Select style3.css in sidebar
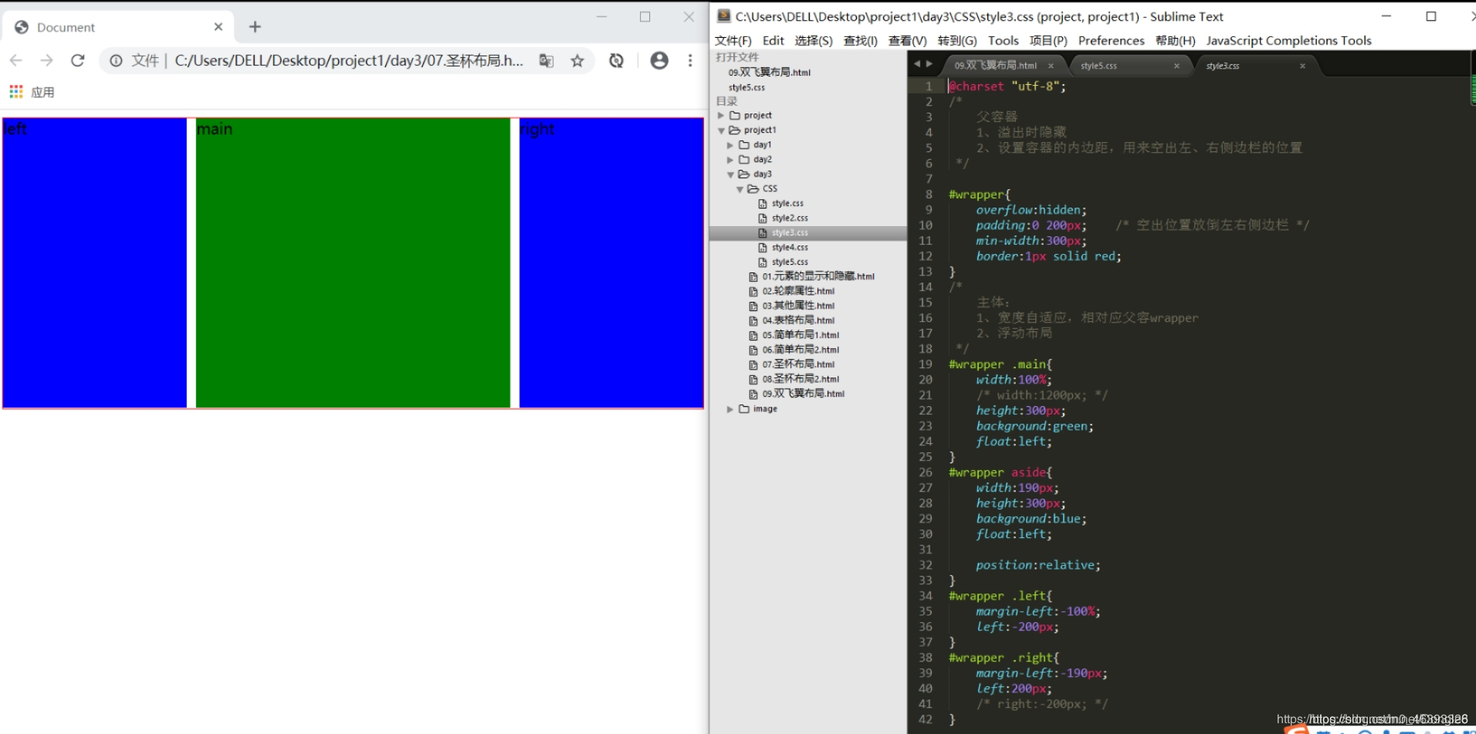The image size is (1476, 734). click(x=790, y=232)
